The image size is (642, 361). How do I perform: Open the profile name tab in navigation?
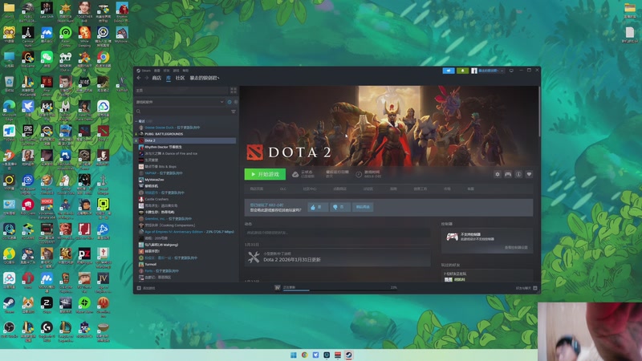(x=205, y=78)
